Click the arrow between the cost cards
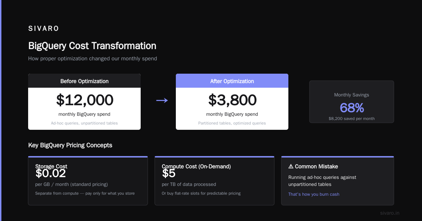422x221 pixels. [162, 100]
